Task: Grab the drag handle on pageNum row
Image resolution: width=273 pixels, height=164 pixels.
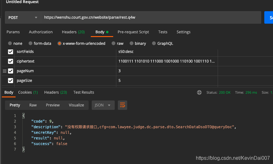Action: [x=5, y=71]
